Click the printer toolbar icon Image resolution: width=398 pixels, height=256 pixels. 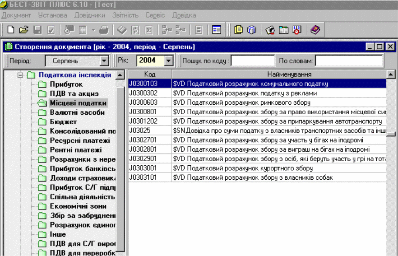(104, 30)
